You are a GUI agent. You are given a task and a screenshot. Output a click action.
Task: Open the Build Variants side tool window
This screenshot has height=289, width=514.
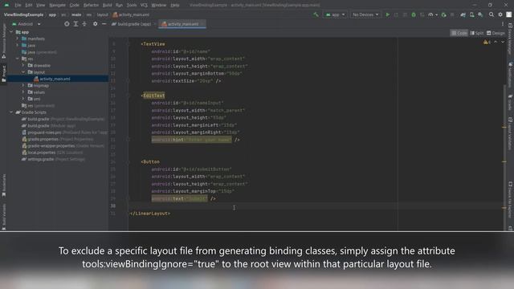(4, 216)
